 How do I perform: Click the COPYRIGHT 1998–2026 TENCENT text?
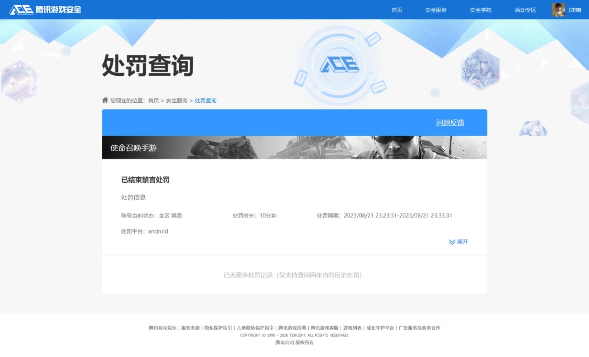click(294, 335)
